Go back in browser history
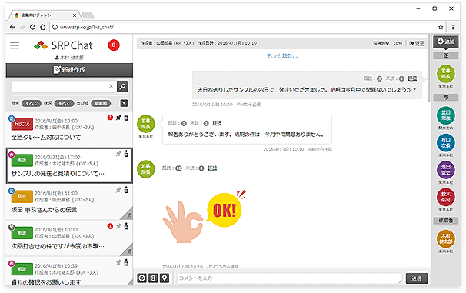Image resolution: width=466 pixels, height=293 pixels. pyautogui.click(x=12, y=27)
